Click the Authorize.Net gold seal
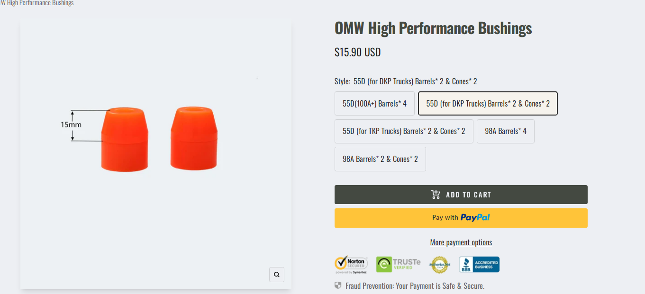This screenshot has height=294, width=645. pos(439,265)
